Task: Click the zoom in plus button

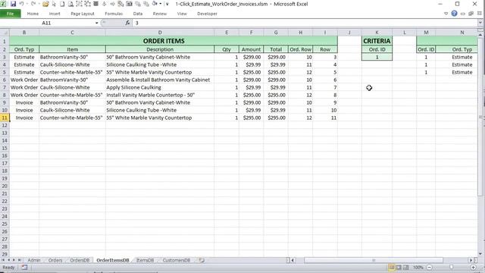Action: click(473, 267)
